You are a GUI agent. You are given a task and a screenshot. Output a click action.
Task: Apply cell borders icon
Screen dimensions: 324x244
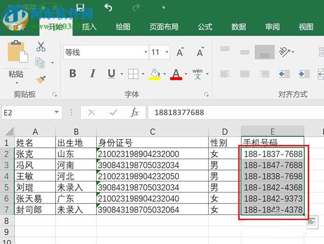click(133, 74)
